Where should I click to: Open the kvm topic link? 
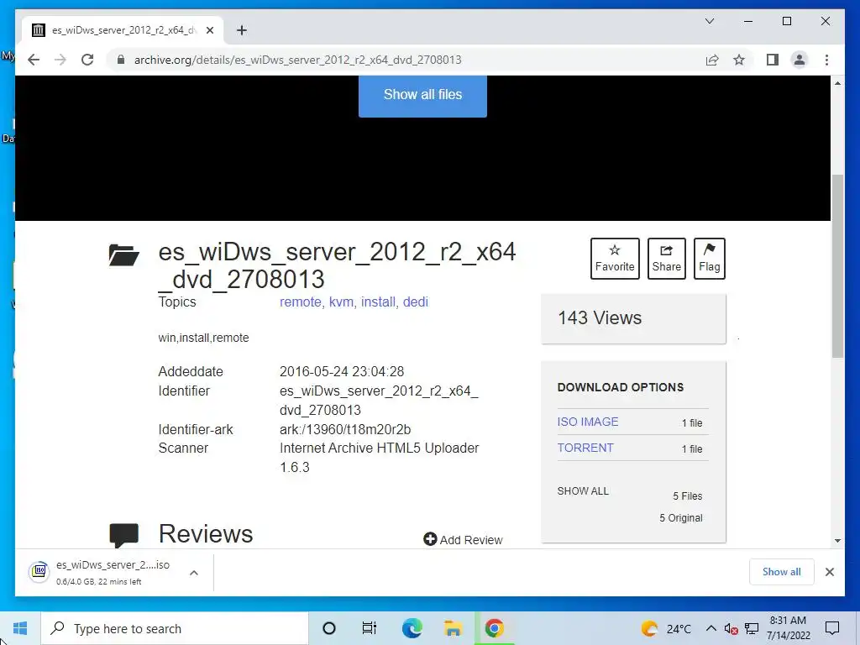click(x=342, y=302)
